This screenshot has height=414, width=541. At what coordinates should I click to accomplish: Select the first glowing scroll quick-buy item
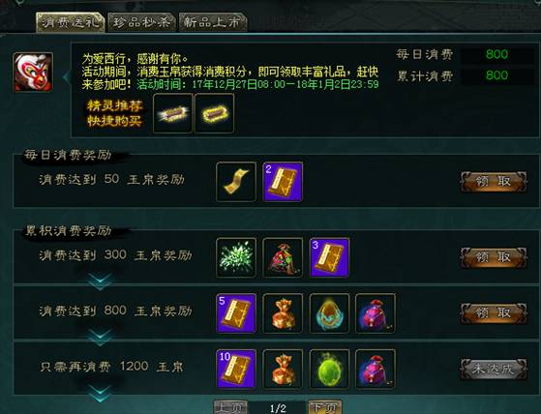tap(172, 113)
